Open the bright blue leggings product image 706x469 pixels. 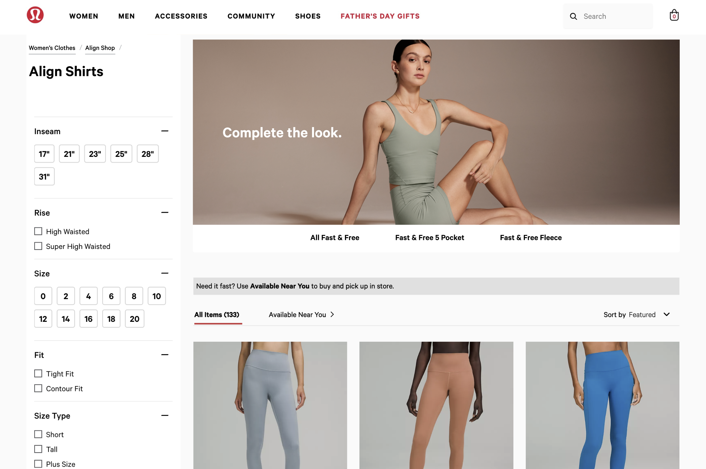(602, 405)
